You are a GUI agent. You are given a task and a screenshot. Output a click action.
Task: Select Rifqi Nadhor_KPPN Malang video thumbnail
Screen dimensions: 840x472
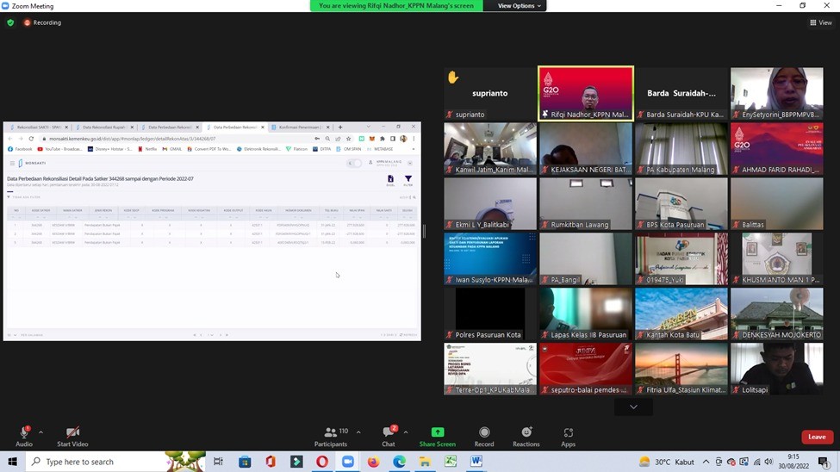[586, 93]
